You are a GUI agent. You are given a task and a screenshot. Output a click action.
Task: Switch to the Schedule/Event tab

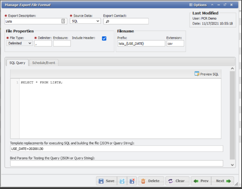[x=44, y=63]
